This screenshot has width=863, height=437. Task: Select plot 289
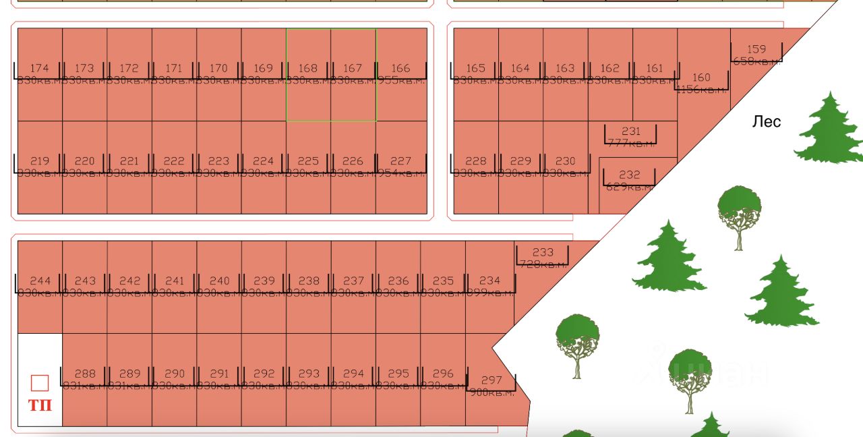click(129, 380)
